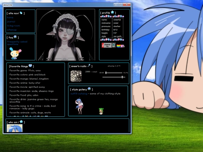This screenshot has height=152, width=203.
Task: Click the 'favorite drink: jasmine green tea' line
Action: 34,101
